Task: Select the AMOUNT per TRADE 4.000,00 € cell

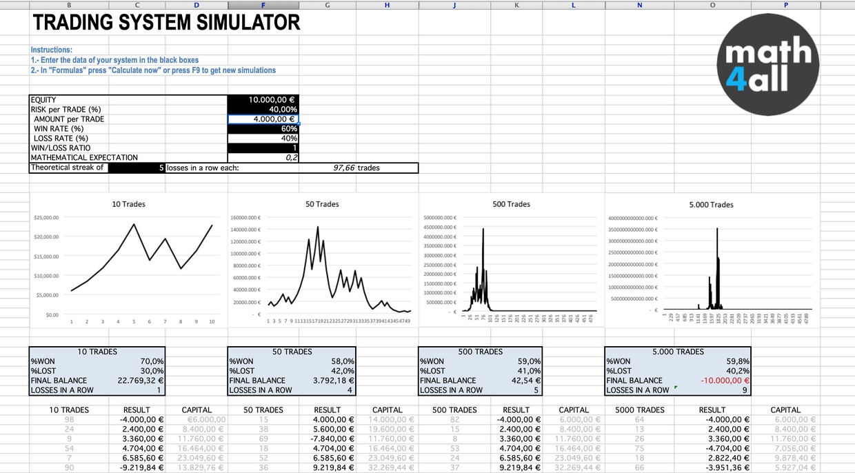Action: coord(263,119)
